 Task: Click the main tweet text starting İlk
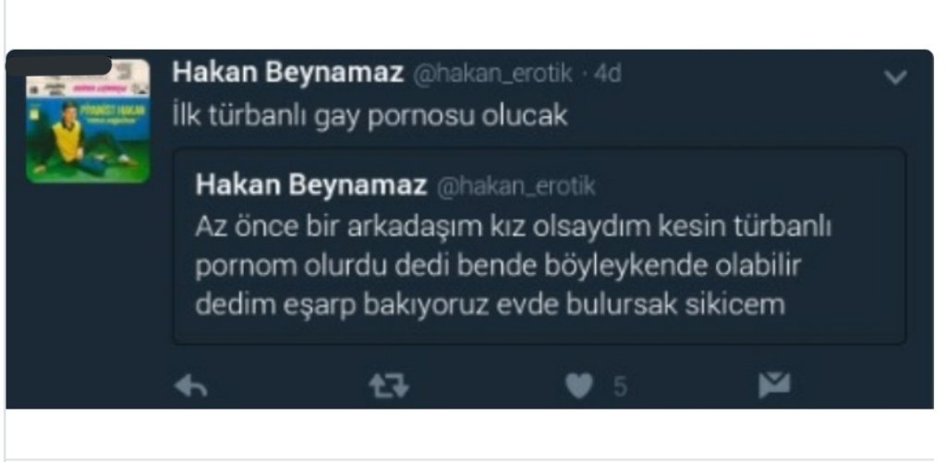pyautogui.click(x=370, y=117)
